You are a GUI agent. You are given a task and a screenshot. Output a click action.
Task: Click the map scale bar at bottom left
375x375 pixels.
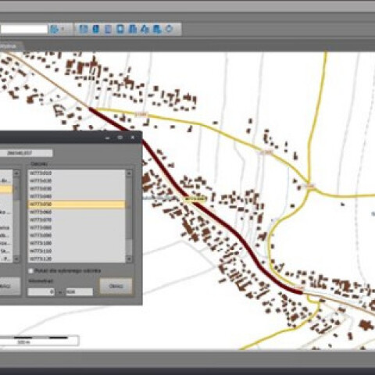[x=39, y=341]
